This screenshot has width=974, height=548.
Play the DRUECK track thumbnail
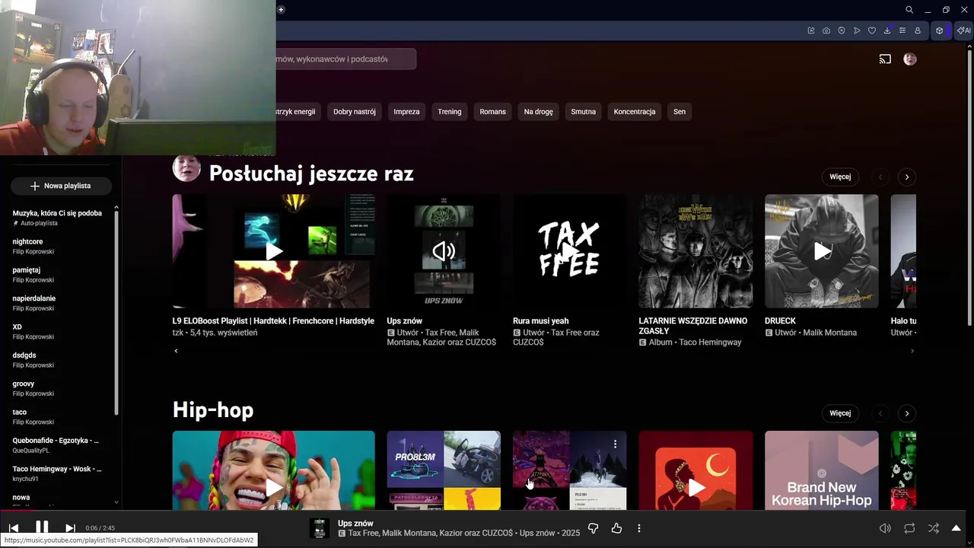(x=822, y=251)
